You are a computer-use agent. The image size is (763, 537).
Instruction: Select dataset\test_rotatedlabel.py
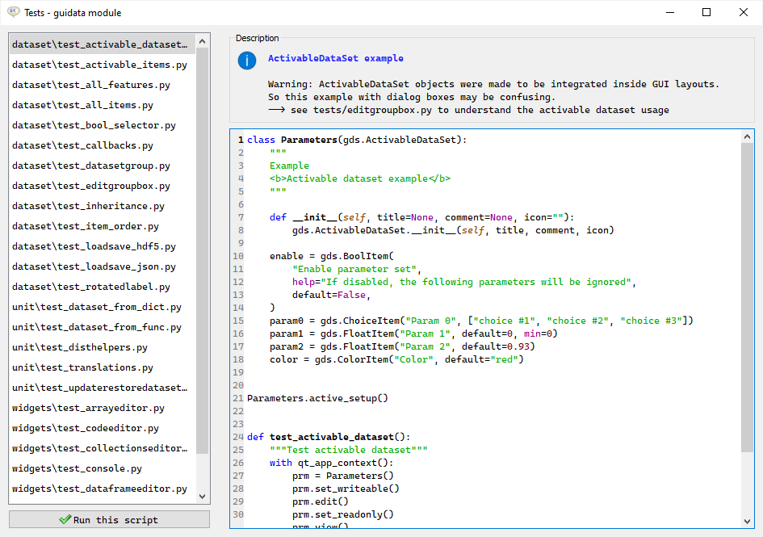point(103,287)
